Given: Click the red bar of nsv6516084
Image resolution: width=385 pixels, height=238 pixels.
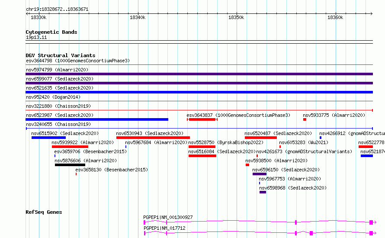Looking at the screenshot, I should click(202, 156).
